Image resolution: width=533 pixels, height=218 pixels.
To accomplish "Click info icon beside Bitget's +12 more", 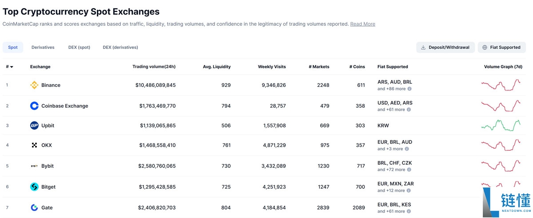I will point(408,191).
